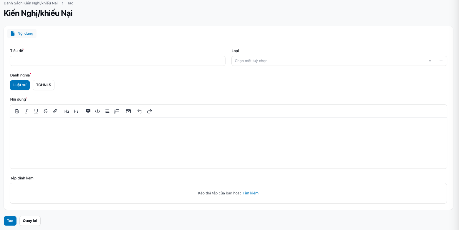
Task: Insert a blockquote in the editor
Action: click(88, 111)
